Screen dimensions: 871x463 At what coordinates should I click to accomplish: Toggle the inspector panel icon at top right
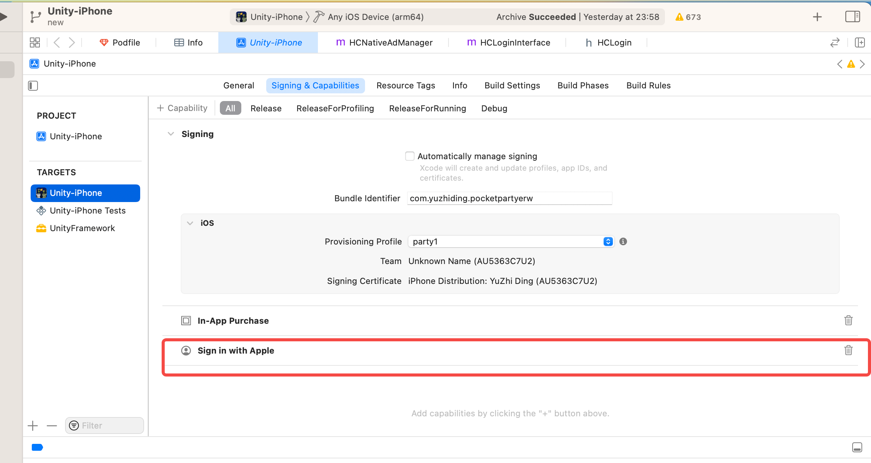point(853,17)
